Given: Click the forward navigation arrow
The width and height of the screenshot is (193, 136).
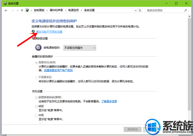Looking at the screenshot, I should 12,11.
